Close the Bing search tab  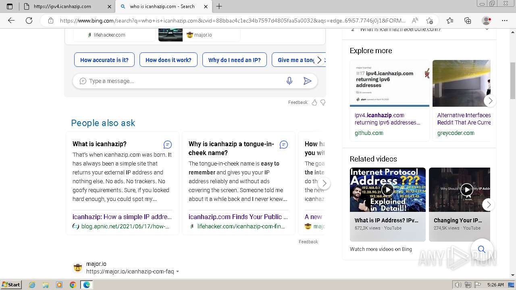coord(206,6)
